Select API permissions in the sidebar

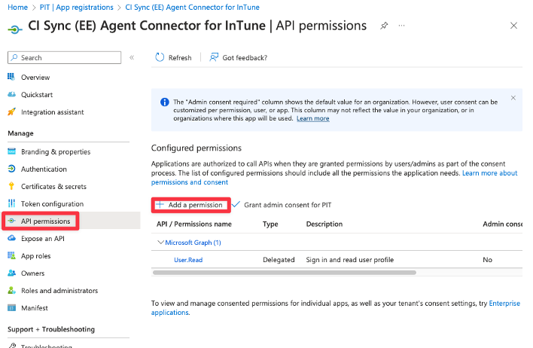[46, 221]
